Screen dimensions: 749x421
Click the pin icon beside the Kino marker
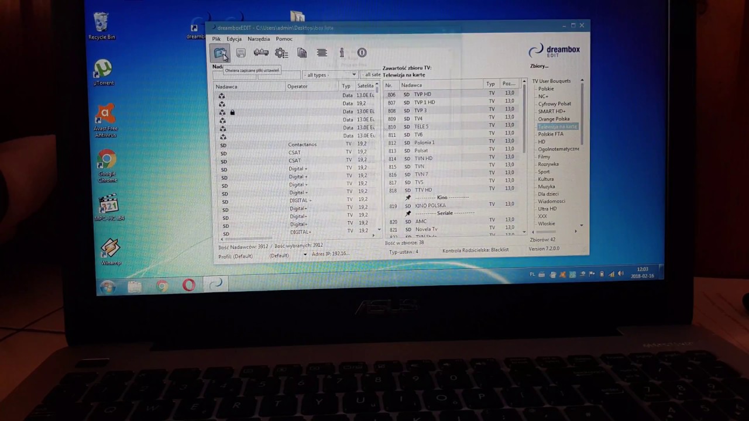[x=408, y=198]
